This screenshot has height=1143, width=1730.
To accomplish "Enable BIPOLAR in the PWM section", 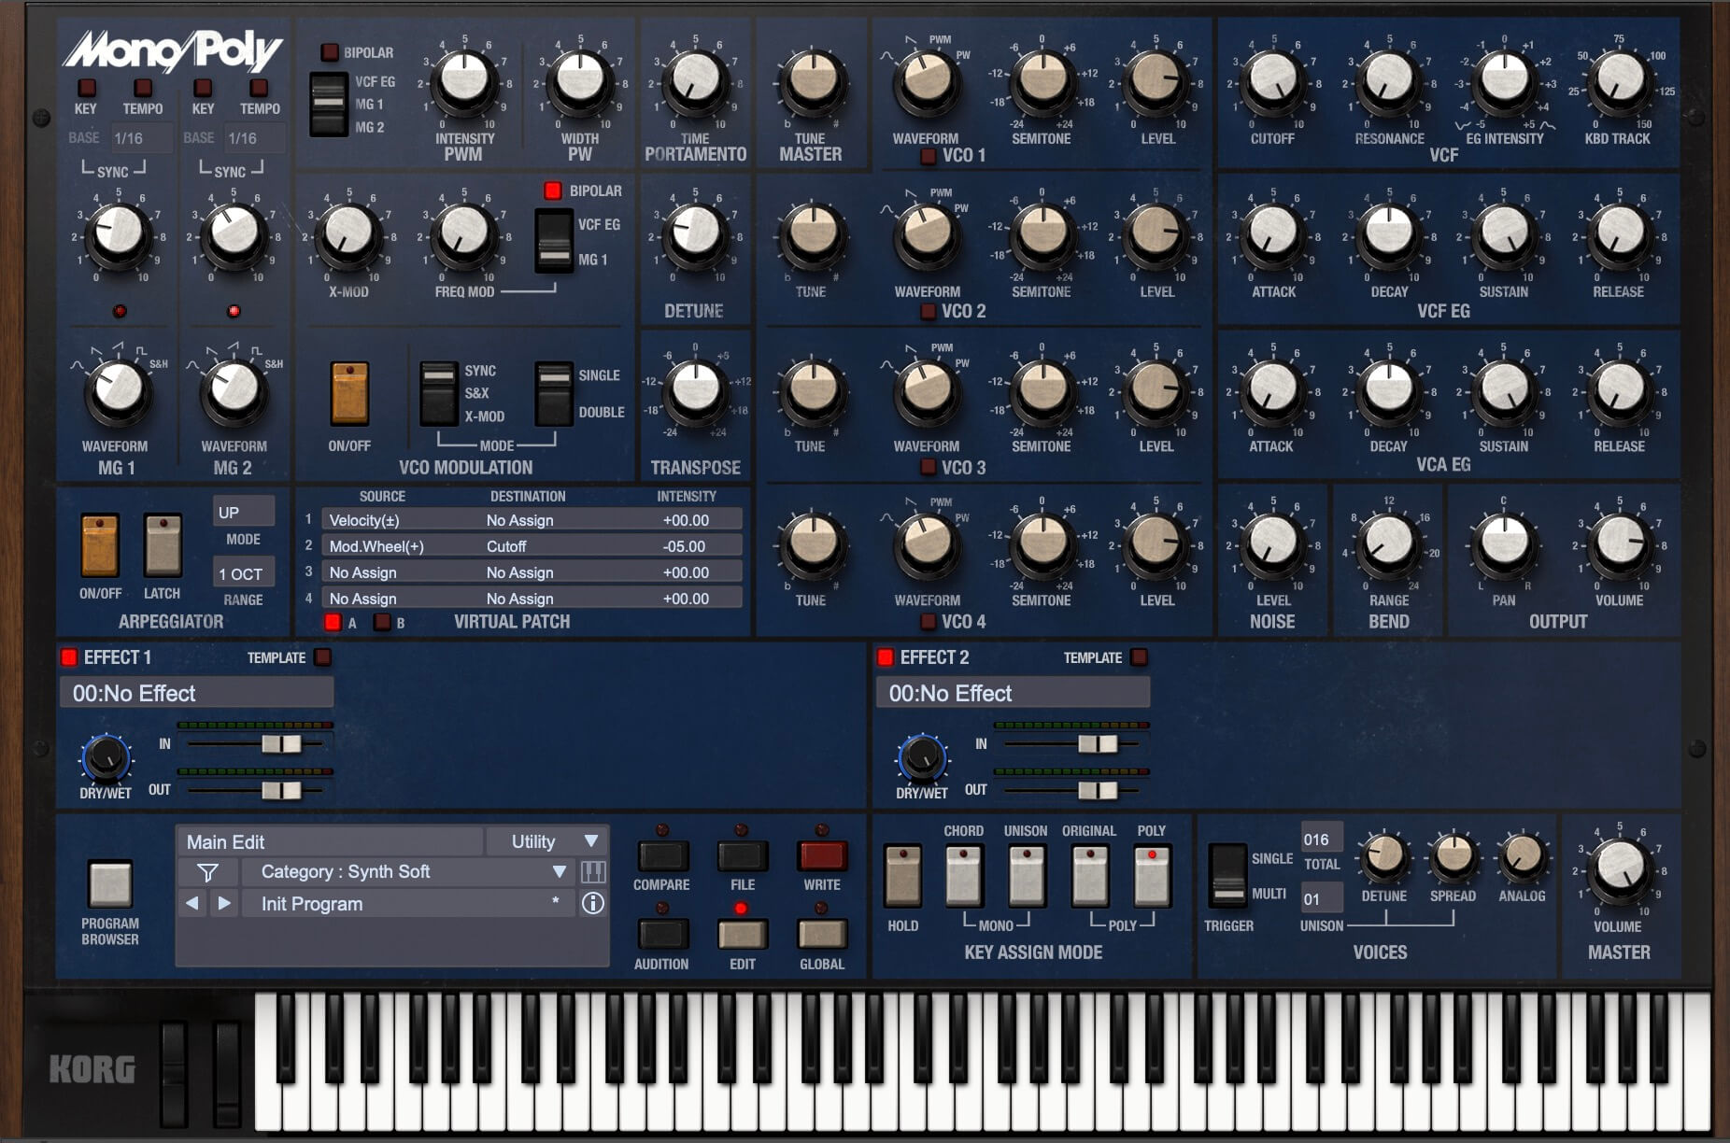I will [x=329, y=53].
